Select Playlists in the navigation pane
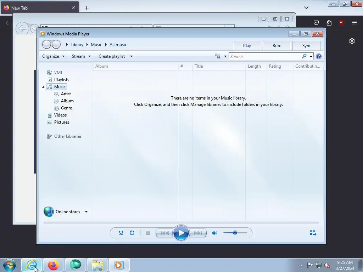 coord(58,80)
